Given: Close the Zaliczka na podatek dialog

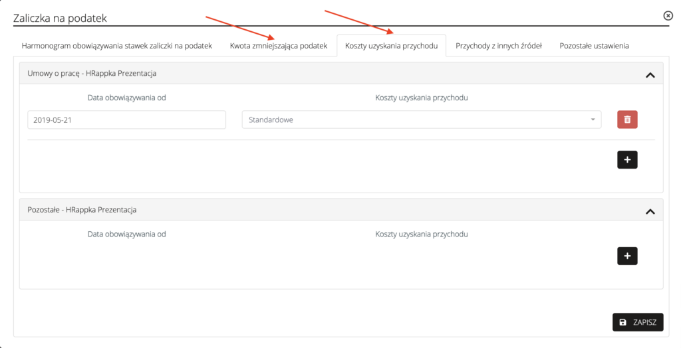Looking at the screenshot, I should pyautogui.click(x=668, y=15).
